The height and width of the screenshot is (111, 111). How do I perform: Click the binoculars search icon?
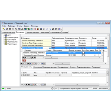[53, 29]
